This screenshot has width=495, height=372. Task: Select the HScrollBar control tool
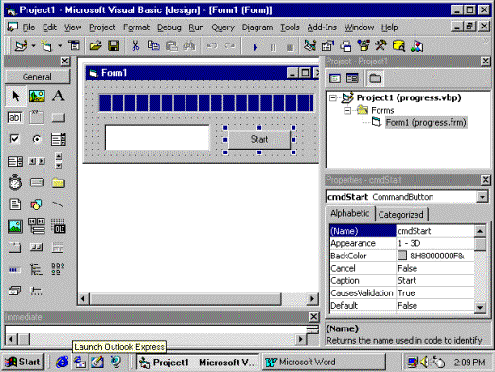(37, 161)
